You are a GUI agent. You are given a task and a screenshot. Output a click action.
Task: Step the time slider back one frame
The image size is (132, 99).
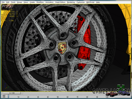click(2, 93)
